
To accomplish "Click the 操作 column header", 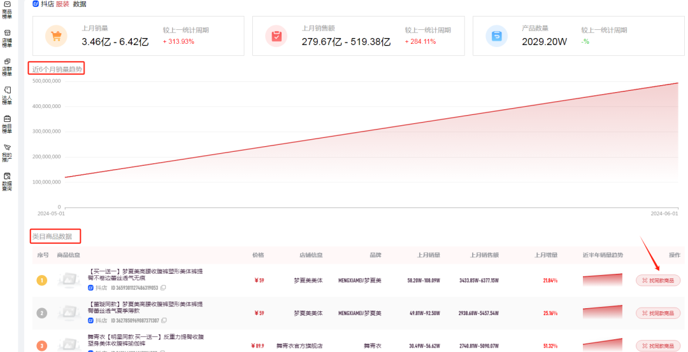I will point(675,255).
